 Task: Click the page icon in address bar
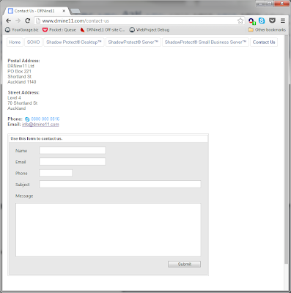click(38, 21)
